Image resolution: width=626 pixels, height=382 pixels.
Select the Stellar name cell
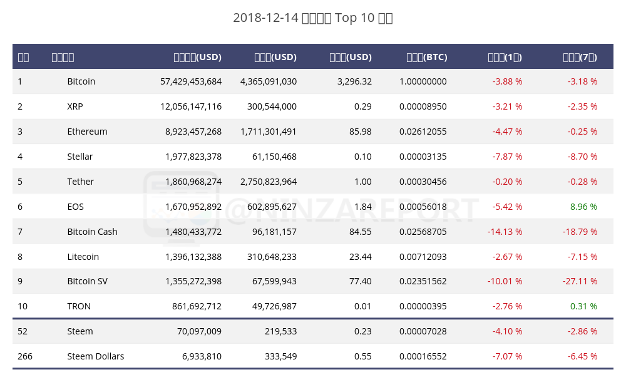tap(80, 157)
